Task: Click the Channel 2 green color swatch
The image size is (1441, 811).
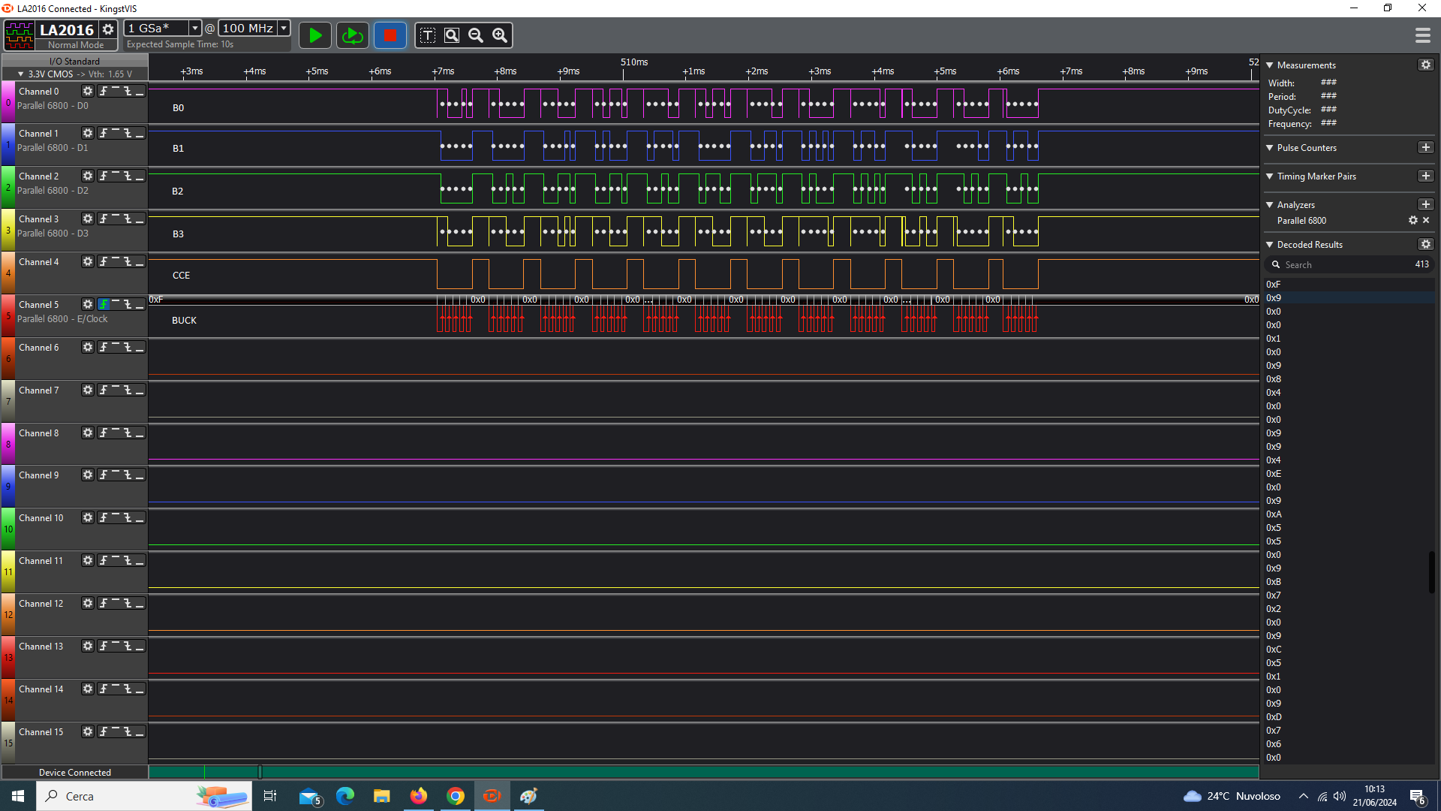Action: tap(8, 188)
